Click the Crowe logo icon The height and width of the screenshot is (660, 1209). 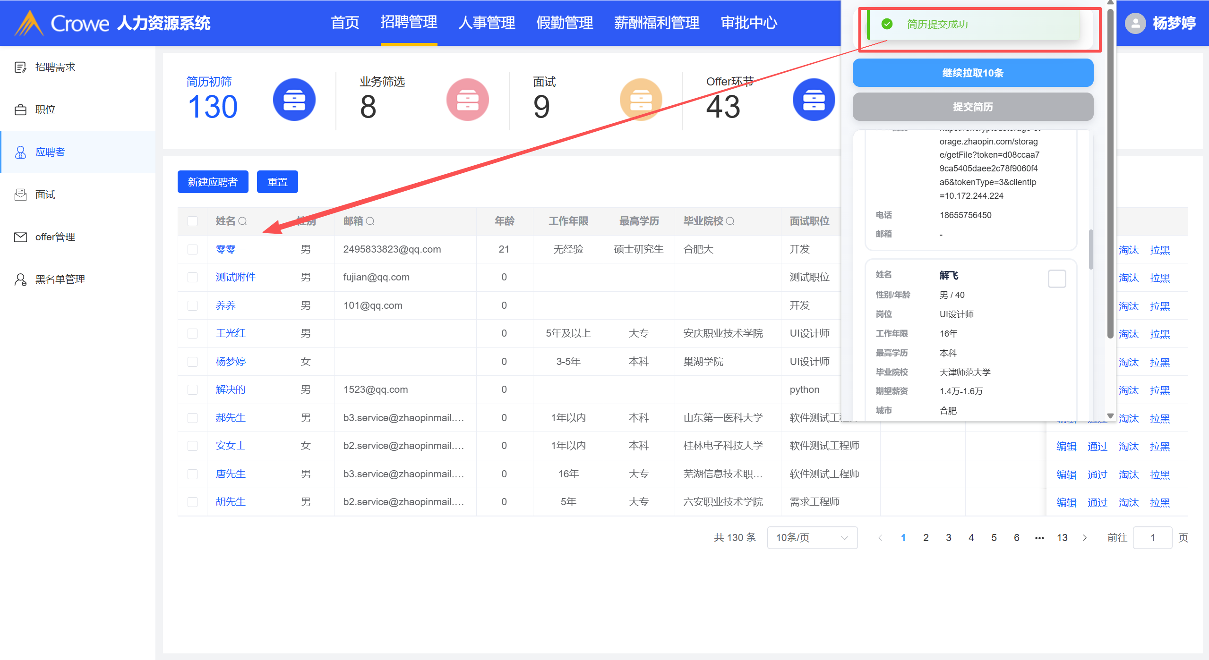tap(29, 23)
